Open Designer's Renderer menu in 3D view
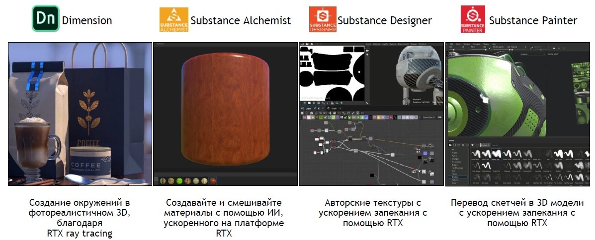Viewport: 595px width, 240px height. tap(423, 44)
